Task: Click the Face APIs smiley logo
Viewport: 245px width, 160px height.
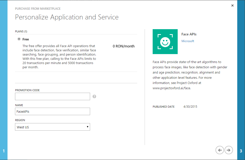Action: pyautogui.click(x=165, y=42)
